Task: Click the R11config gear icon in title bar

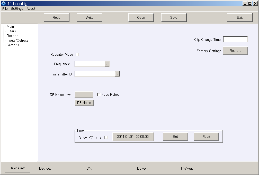Action: click(x=3, y=4)
